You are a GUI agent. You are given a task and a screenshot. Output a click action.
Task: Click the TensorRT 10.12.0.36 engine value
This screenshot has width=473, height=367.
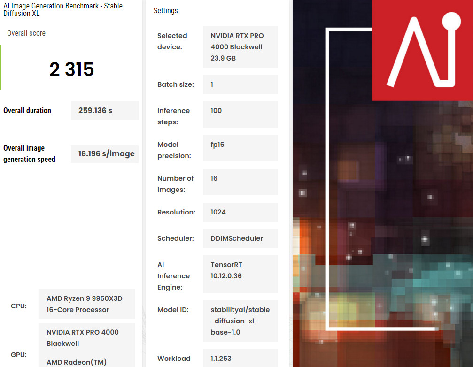pyautogui.click(x=240, y=274)
